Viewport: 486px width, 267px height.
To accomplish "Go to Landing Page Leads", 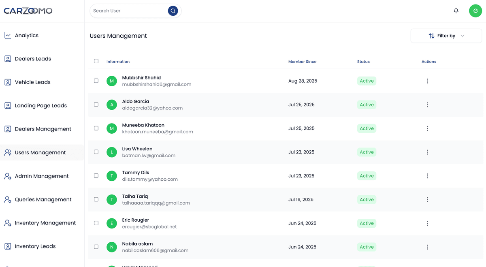I will point(40,105).
